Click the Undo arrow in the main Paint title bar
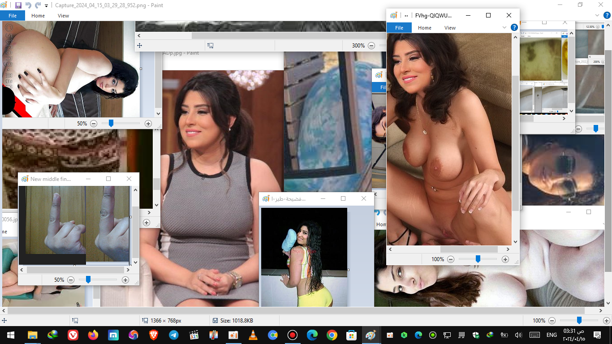 (28, 5)
